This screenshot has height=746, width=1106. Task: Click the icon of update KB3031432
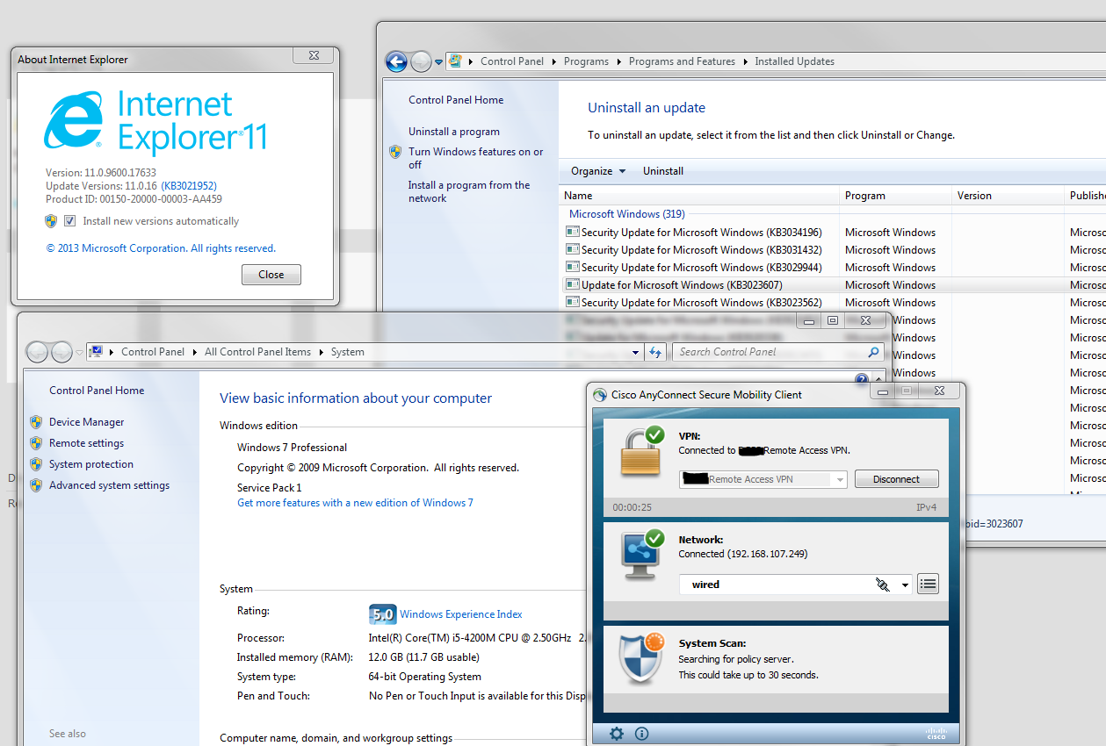pos(573,249)
